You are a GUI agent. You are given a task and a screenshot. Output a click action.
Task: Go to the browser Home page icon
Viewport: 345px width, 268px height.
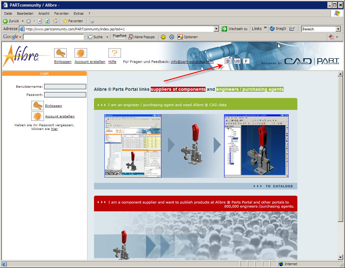[x=55, y=21]
